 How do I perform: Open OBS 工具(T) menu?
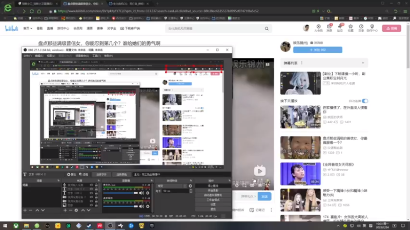pyautogui.click(x=96, y=56)
